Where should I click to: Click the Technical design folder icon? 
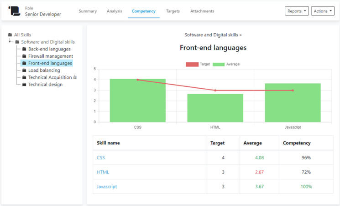[x=24, y=85]
